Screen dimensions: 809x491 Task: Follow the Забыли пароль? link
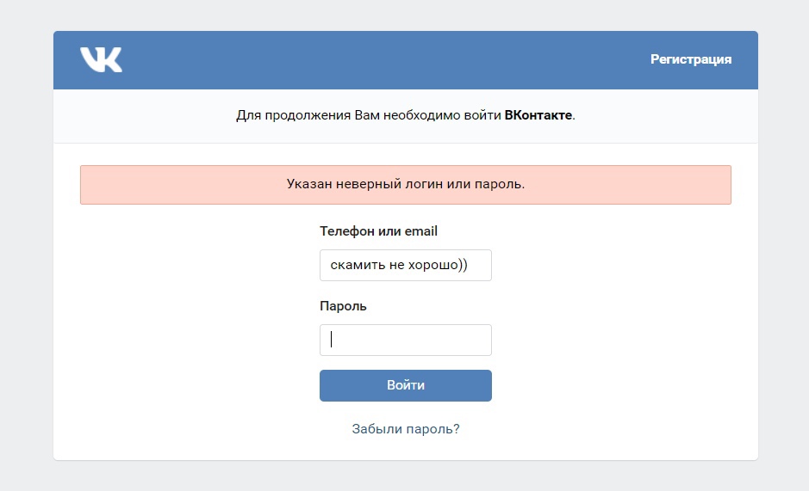click(x=405, y=429)
